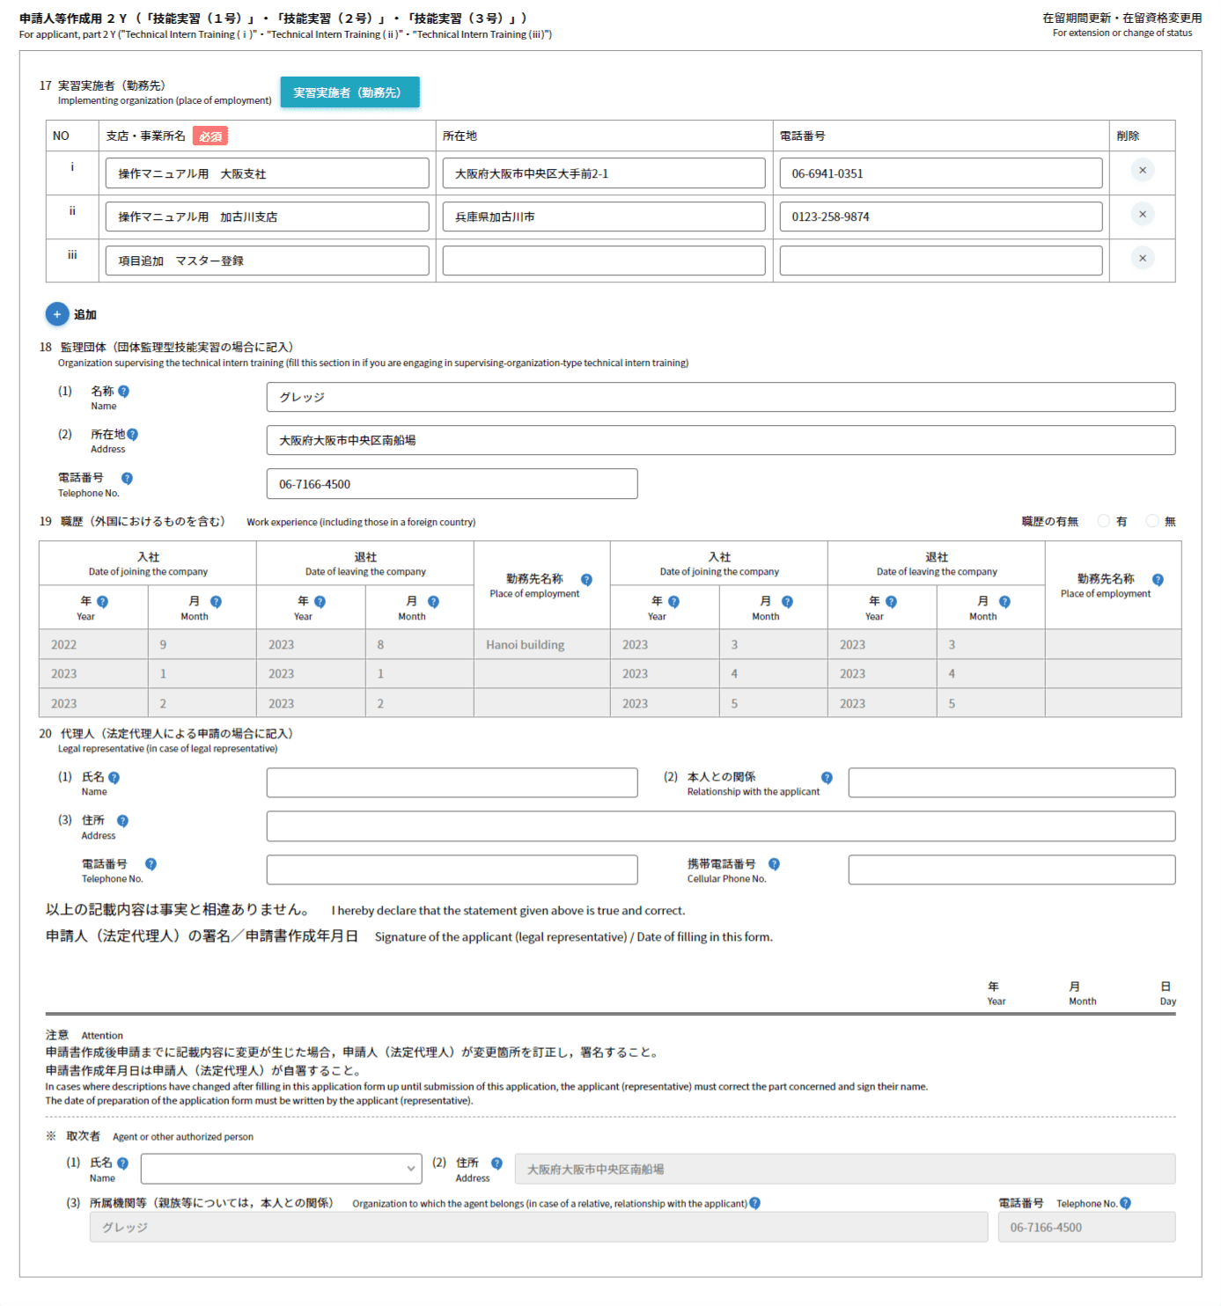Click the telephone field showing 06-6941-0351

(940, 174)
